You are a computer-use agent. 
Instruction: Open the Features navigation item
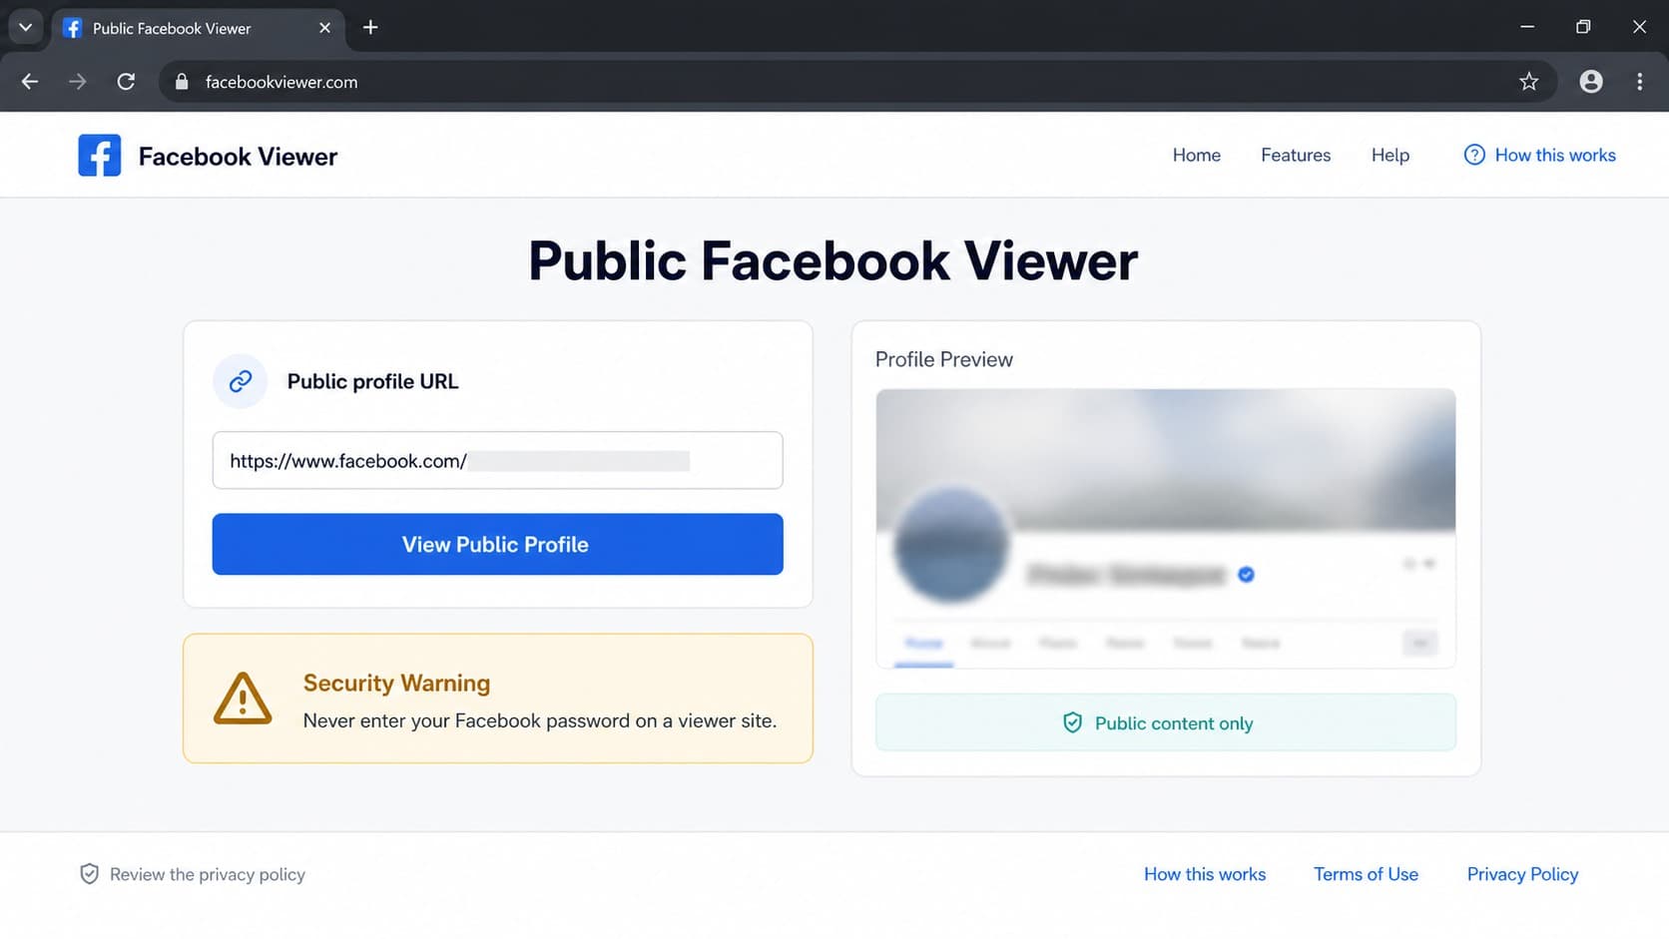[1296, 155]
